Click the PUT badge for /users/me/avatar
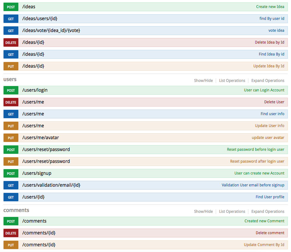The width and height of the screenshot is (291, 252). (x=11, y=138)
